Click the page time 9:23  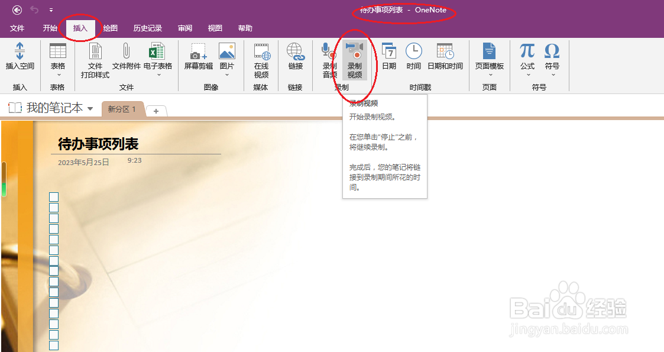point(134,160)
